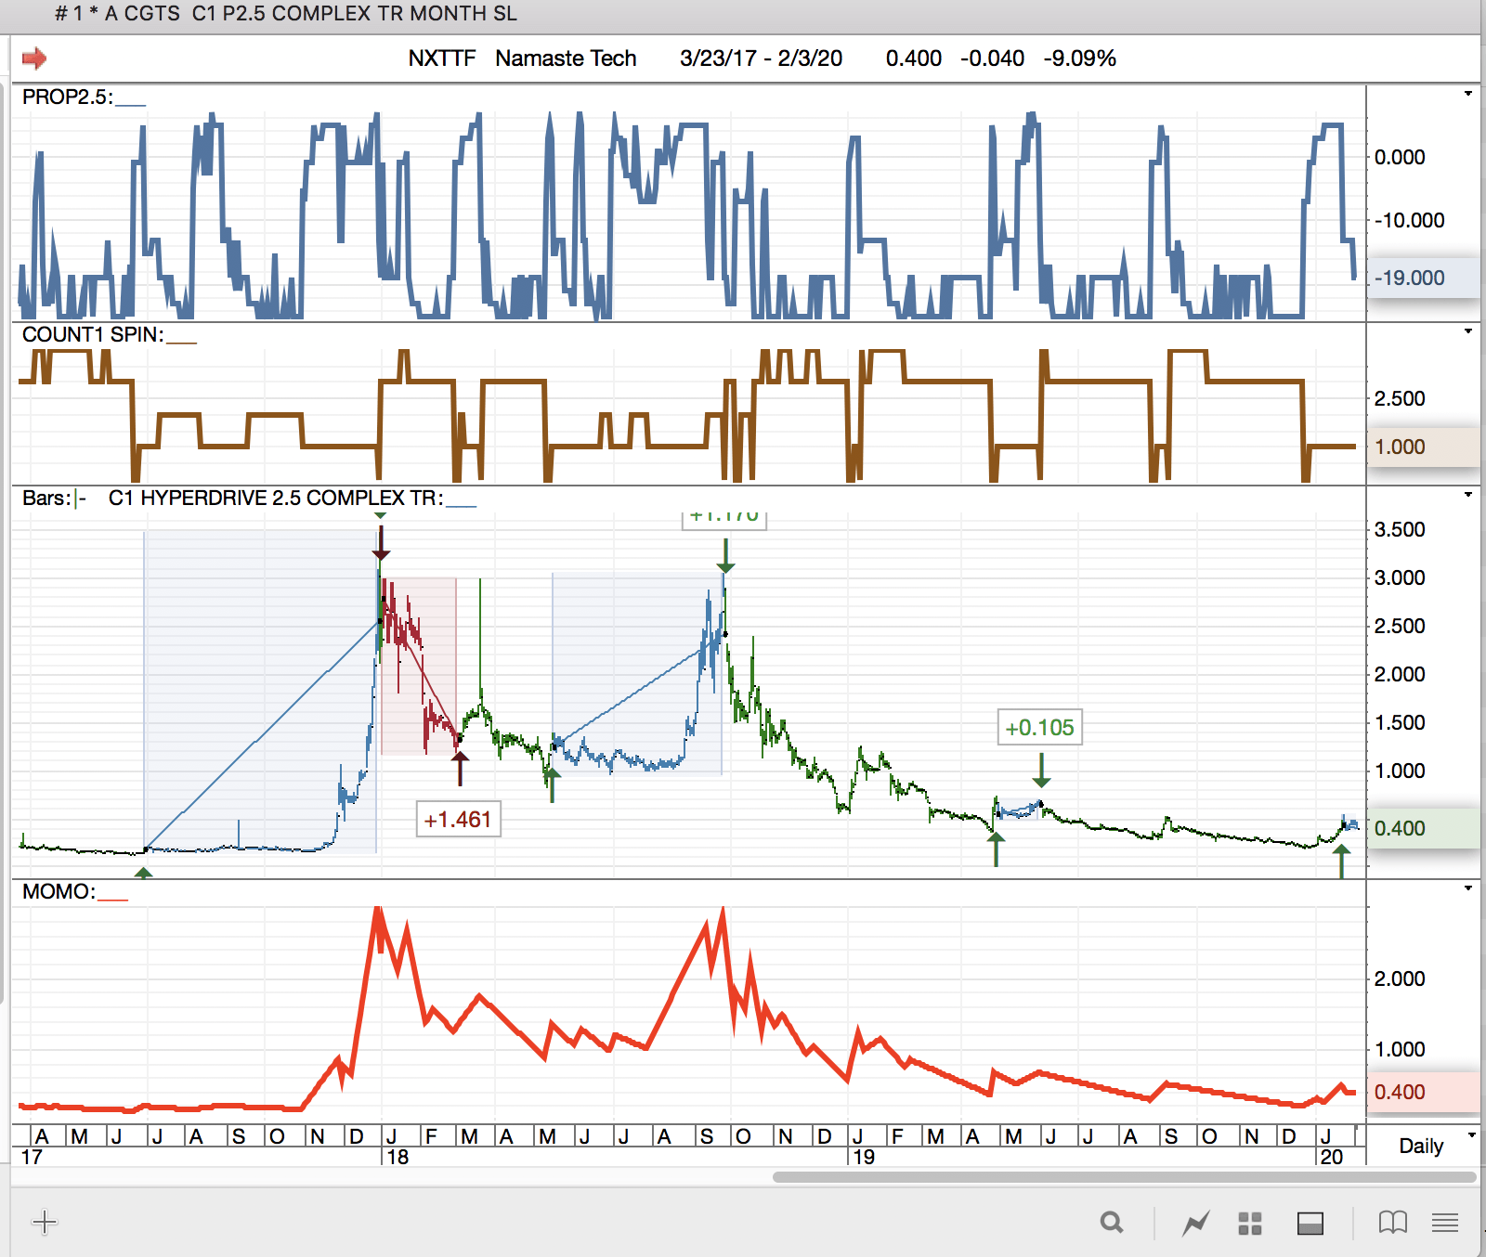Click the 2.000 label on the MOMO axis

click(x=1400, y=978)
